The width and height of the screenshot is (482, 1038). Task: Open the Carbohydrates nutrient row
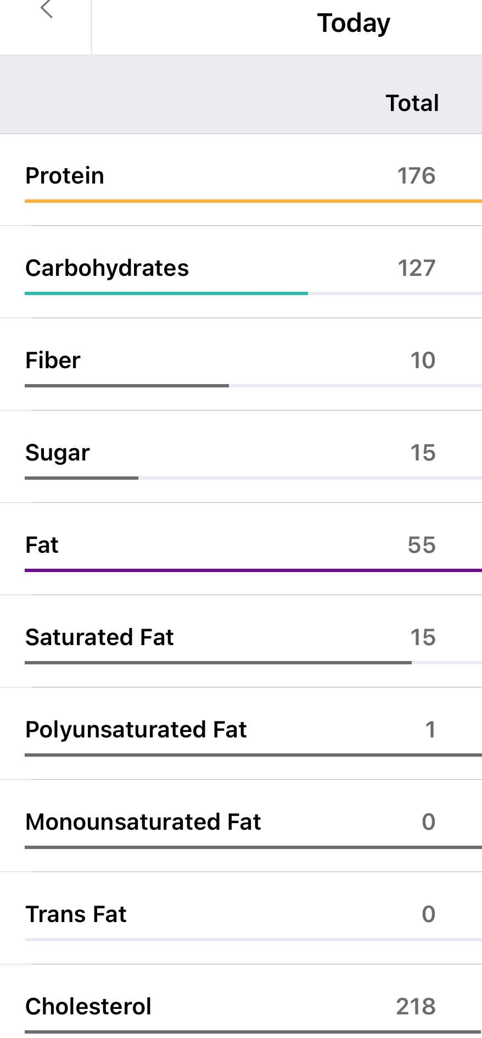107,268
